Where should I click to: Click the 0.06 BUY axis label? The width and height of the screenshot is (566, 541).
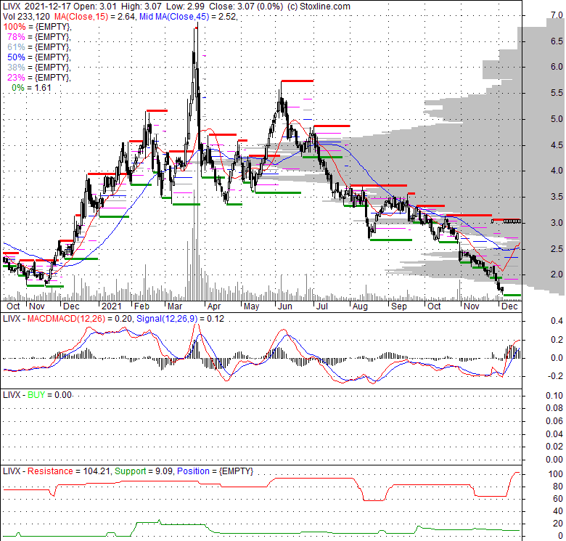[554, 421]
